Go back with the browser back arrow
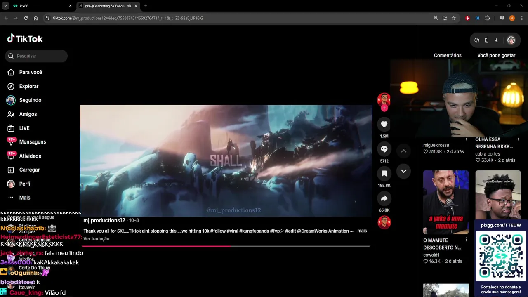Image resolution: width=528 pixels, height=297 pixels. tap(6, 18)
